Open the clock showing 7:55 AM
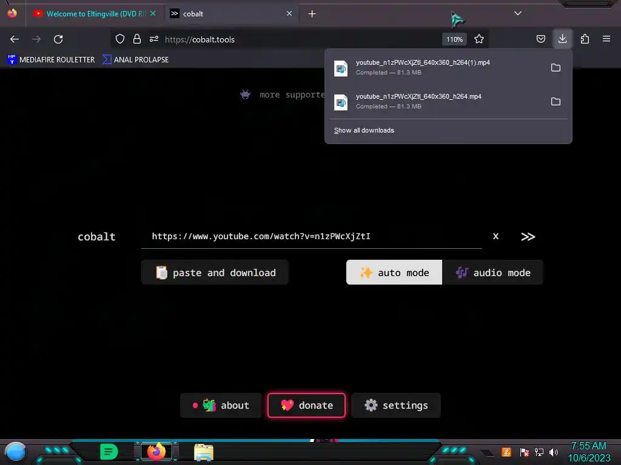The height and width of the screenshot is (465, 621). click(589, 452)
